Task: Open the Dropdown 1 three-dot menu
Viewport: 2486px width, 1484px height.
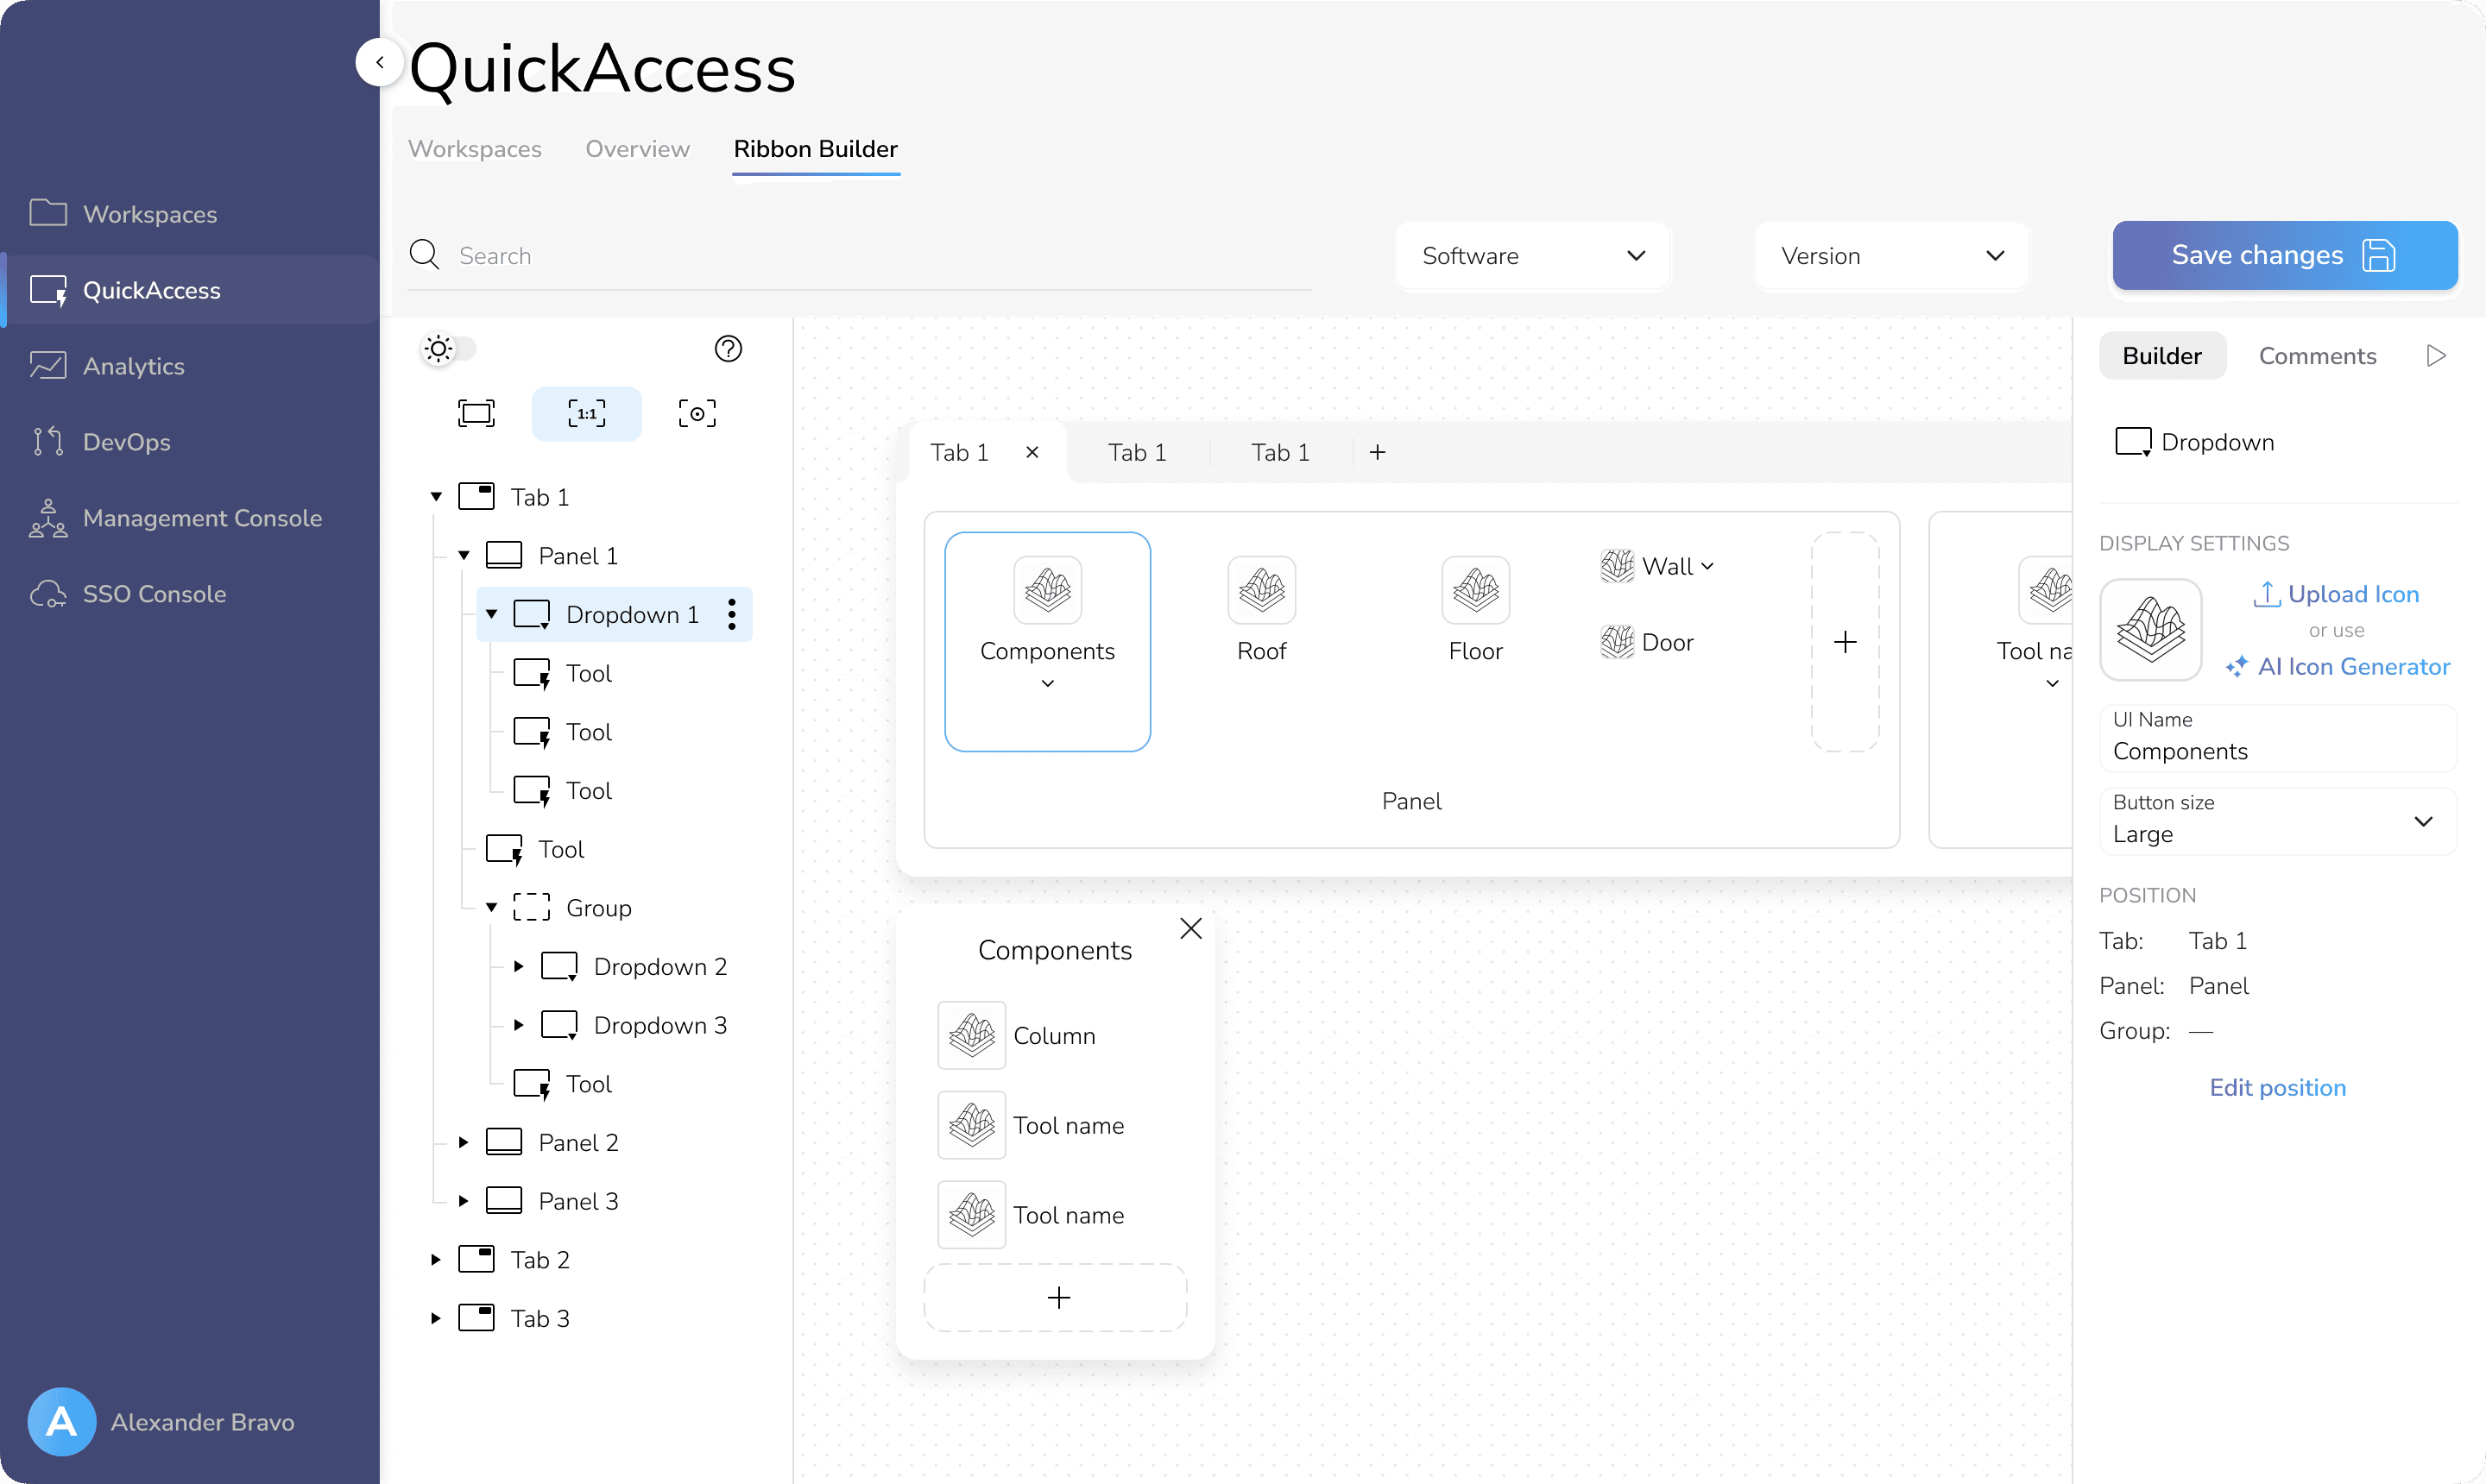Action: 732,614
